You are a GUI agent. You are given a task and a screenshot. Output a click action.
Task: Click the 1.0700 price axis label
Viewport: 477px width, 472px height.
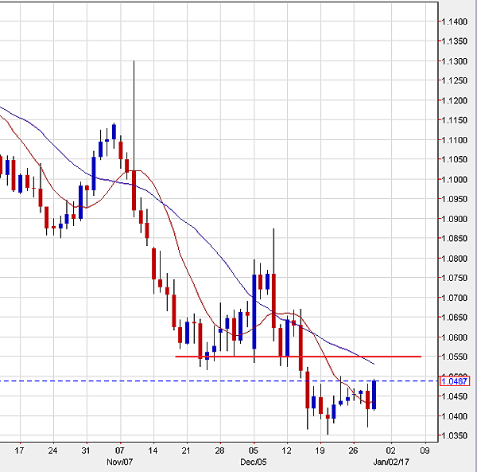click(x=454, y=298)
